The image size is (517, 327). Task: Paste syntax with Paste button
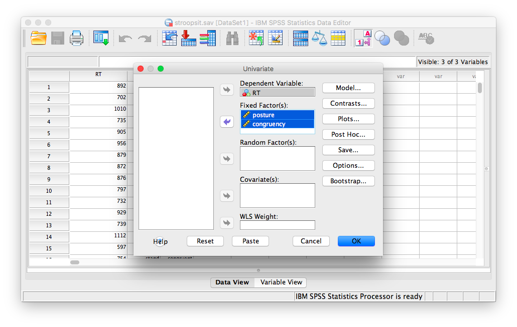click(250, 241)
